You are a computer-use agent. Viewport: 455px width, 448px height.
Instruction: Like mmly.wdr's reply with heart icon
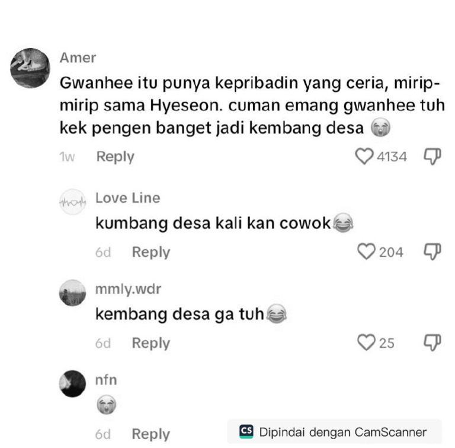tap(366, 342)
